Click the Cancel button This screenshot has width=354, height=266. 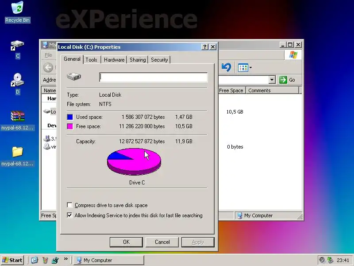(162, 242)
